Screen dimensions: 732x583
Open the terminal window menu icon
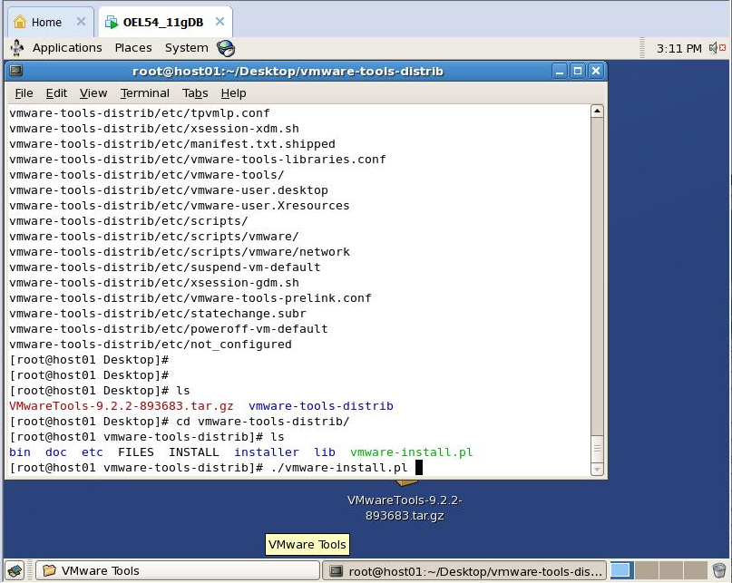15,71
